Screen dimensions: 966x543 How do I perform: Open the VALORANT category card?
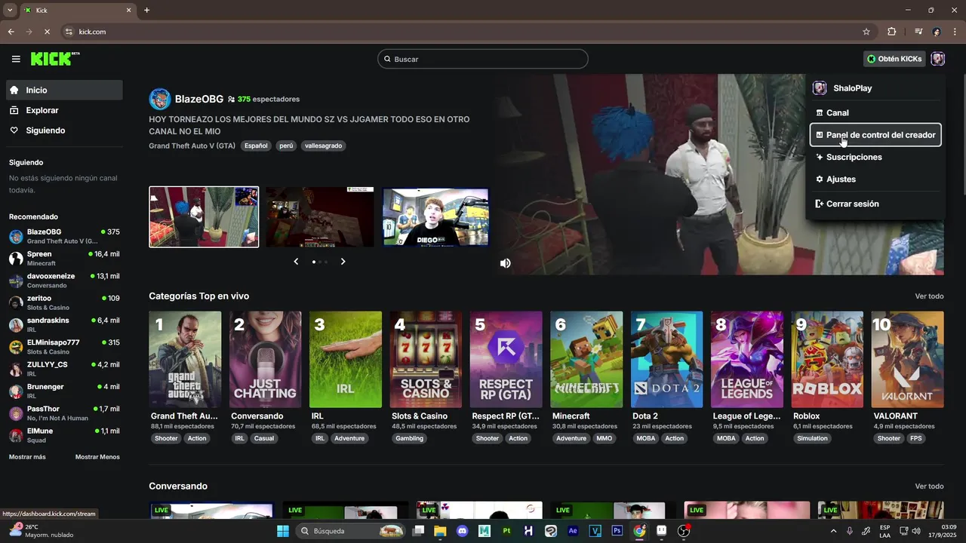coord(908,360)
